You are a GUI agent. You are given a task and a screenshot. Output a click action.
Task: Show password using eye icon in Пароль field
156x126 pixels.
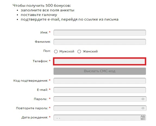[x=143, y=99]
